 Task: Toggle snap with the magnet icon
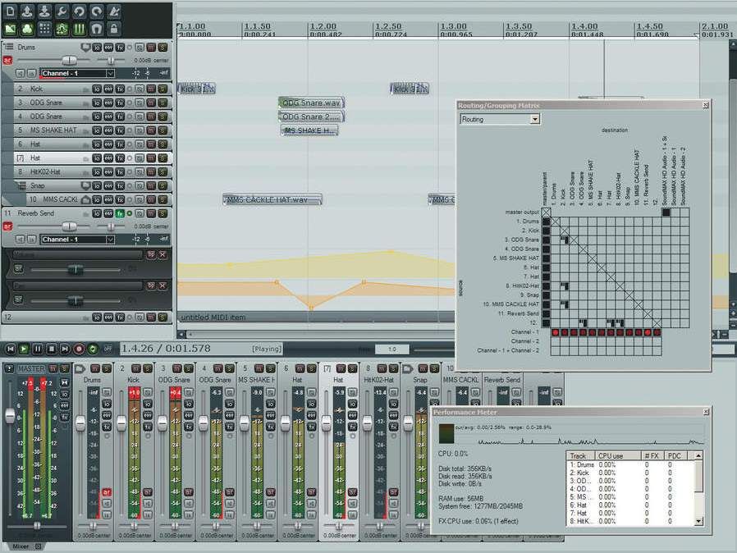click(x=96, y=29)
